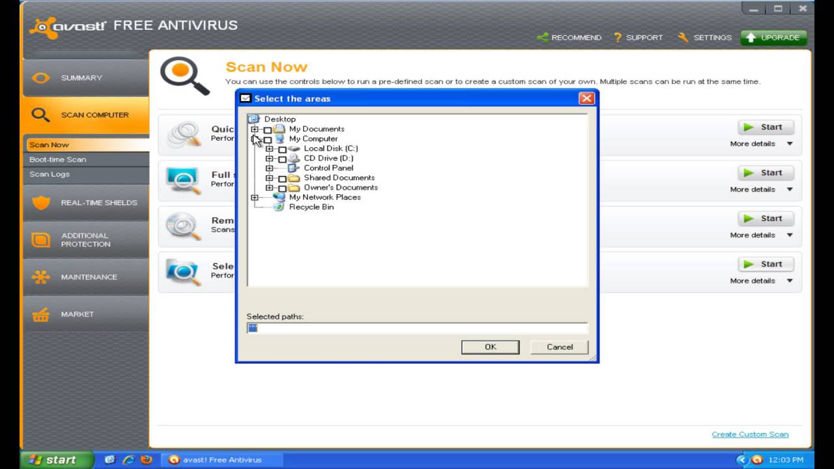Click the Desktop icon in tree
The image size is (834, 469).
(x=255, y=119)
